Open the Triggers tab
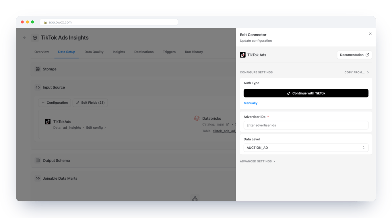 click(169, 52)
